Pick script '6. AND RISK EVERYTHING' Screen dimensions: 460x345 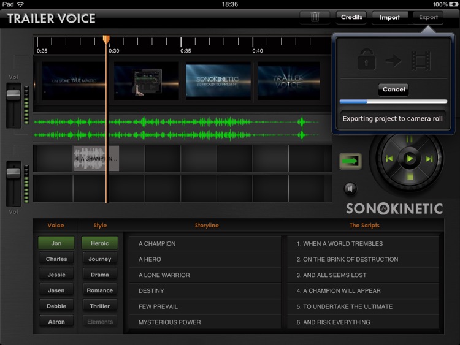pos(363,322)
